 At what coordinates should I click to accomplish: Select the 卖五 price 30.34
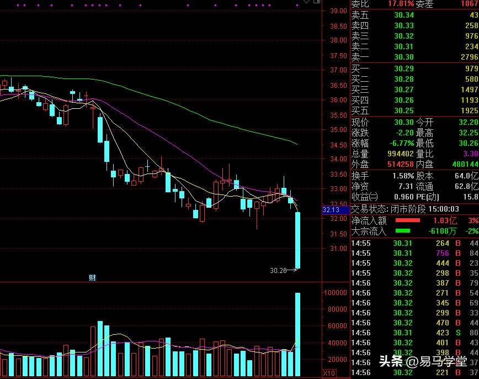[404, 15]
